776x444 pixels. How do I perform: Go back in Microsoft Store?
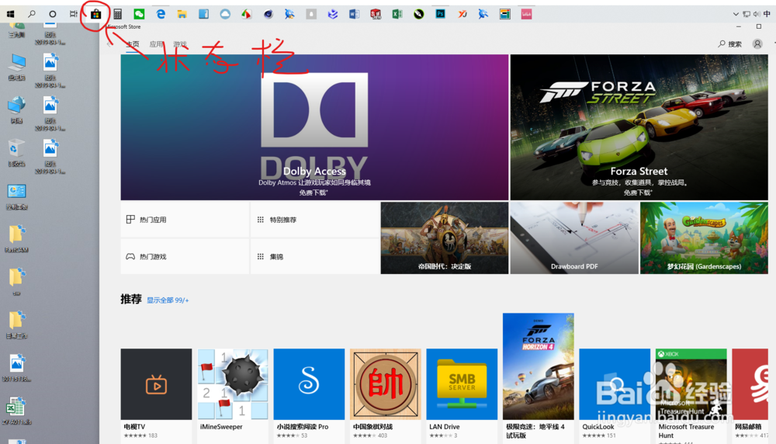click(x=109, y=44)
